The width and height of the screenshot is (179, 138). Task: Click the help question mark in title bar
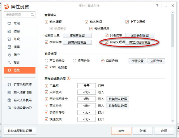tap(157, 6)
